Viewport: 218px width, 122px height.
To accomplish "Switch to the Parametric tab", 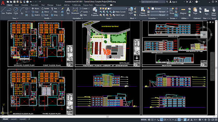I will 34,5.
